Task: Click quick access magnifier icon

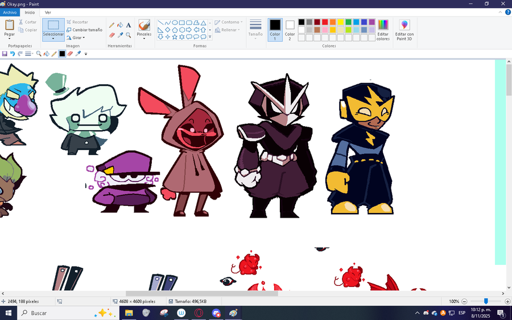Action: coord(39,53)
